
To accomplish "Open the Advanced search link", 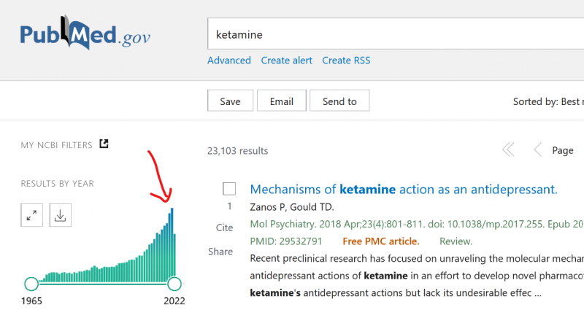I will point(229,61).
